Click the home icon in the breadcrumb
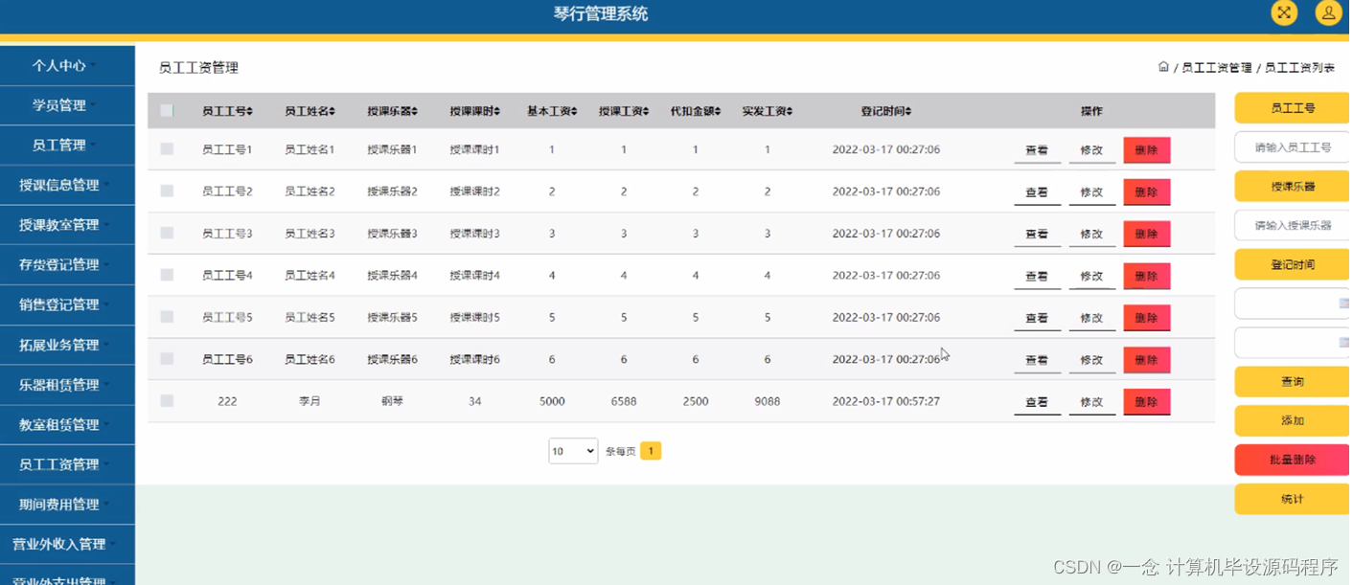 point(1164,67)
